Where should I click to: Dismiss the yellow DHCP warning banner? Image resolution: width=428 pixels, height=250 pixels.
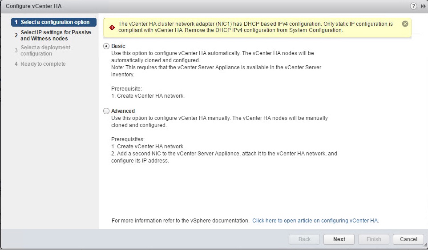(x=405, y=24)
